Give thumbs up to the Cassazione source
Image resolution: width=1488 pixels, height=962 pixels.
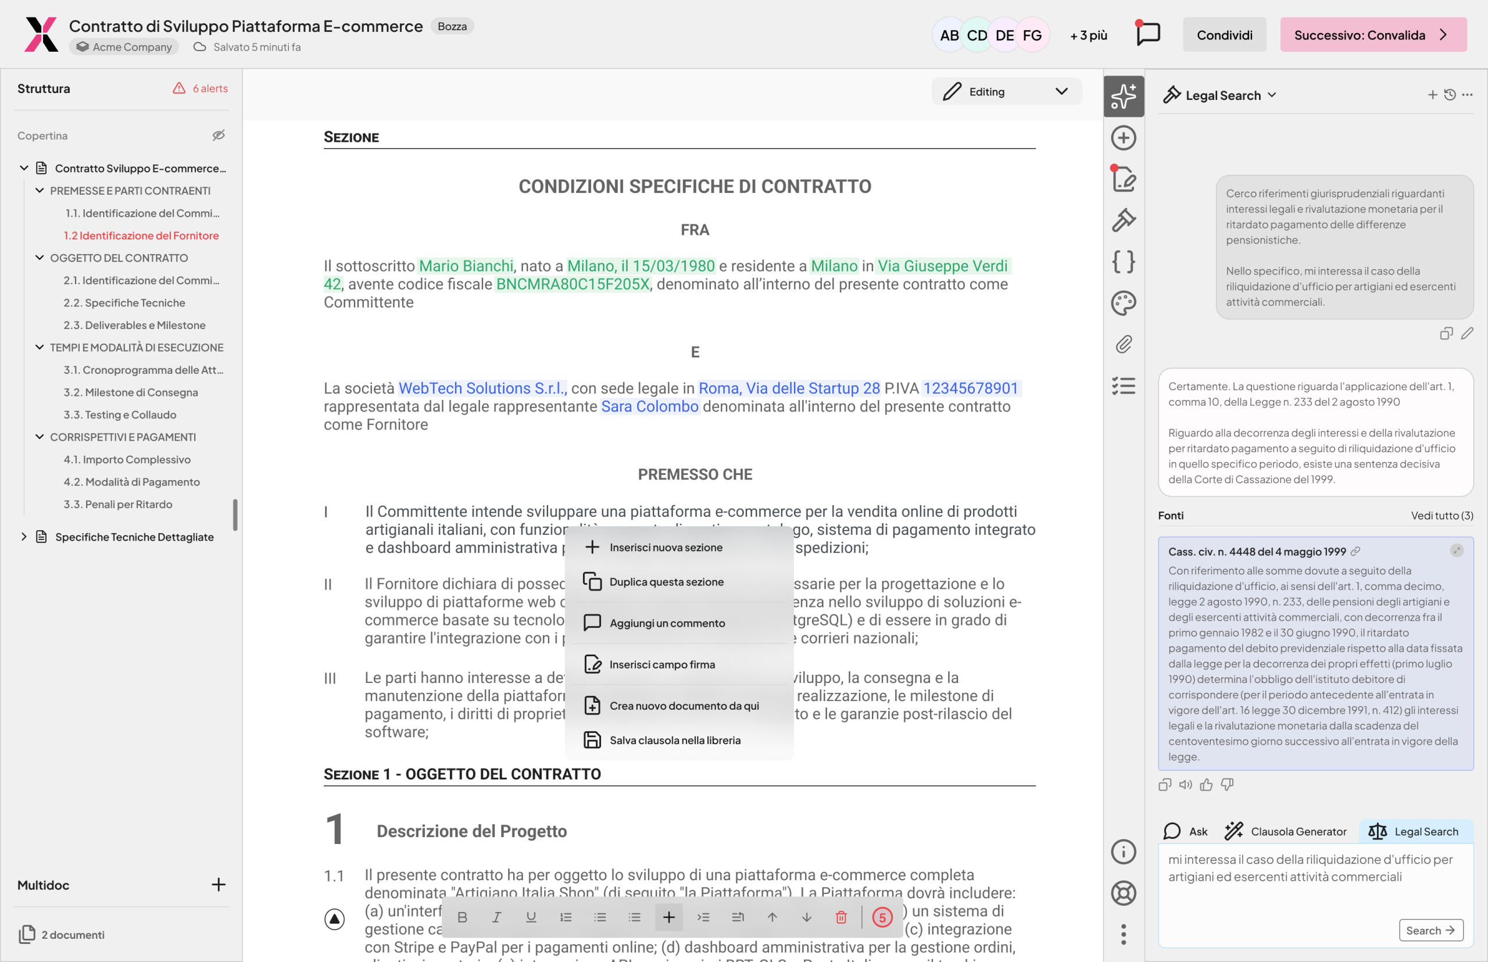(1206, 785)
